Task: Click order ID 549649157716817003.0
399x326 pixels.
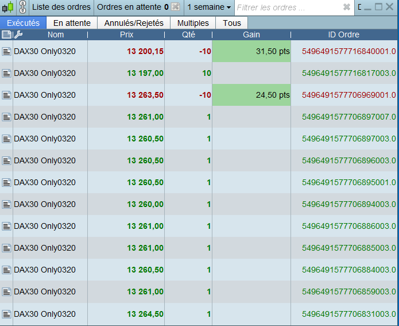Action: (x=349, y=74)
